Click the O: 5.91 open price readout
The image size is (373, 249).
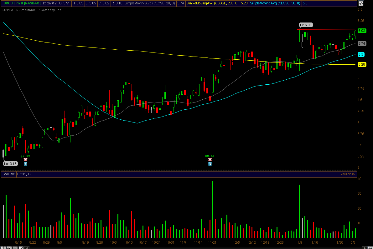[65, 3]
